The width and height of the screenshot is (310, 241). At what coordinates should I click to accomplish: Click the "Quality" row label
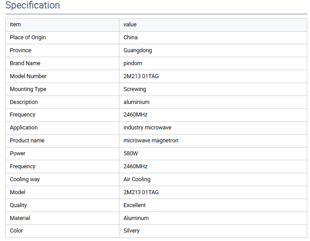[18, 205]
